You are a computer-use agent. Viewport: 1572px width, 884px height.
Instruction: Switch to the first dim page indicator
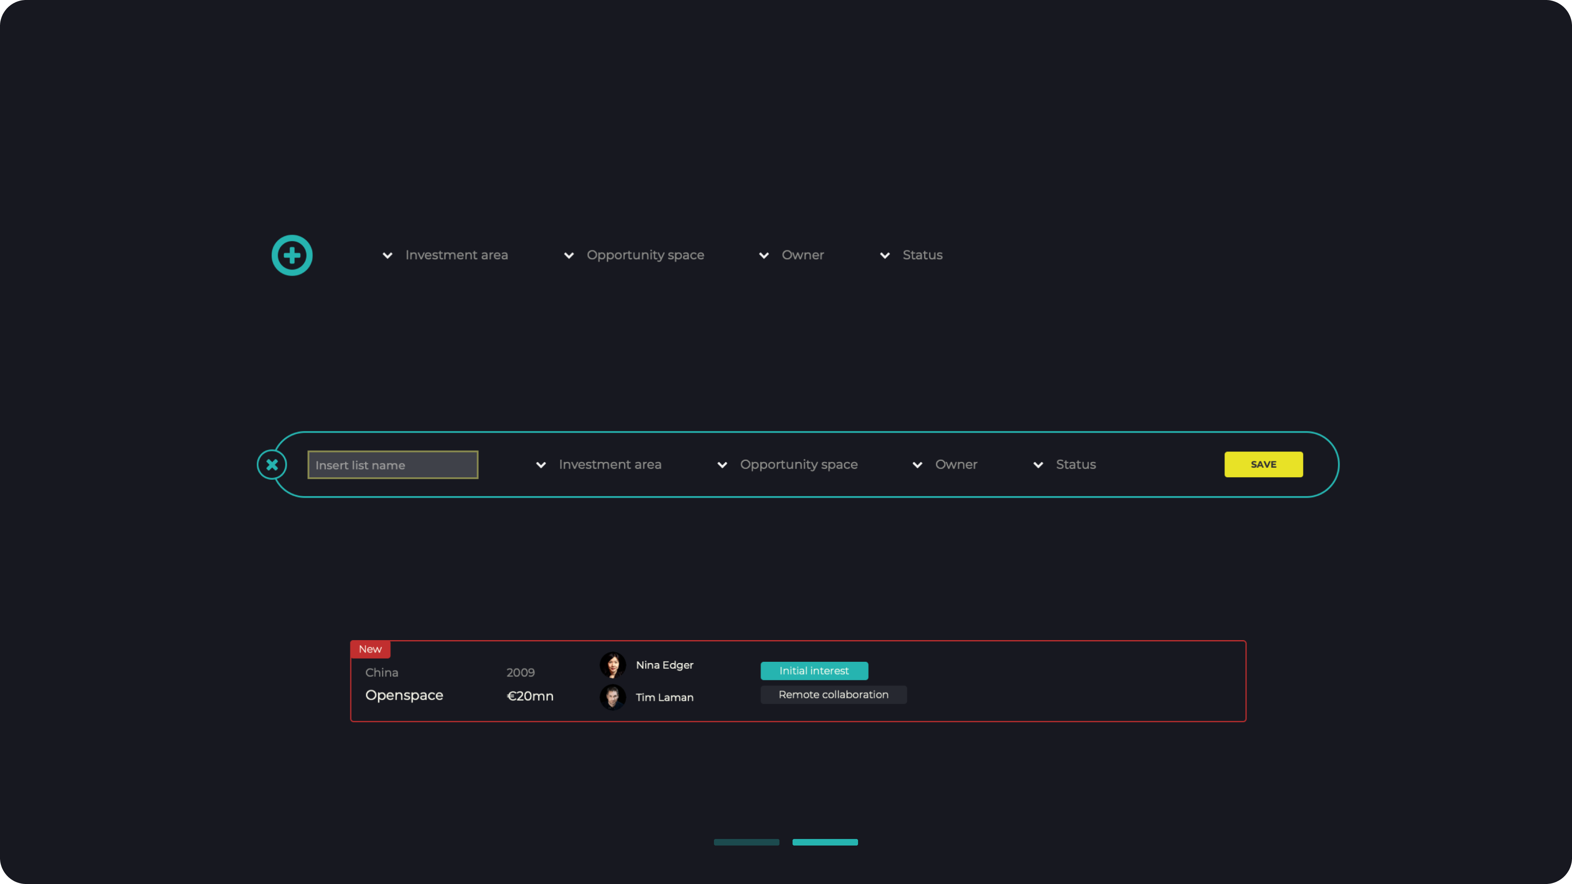click(746, 842)
